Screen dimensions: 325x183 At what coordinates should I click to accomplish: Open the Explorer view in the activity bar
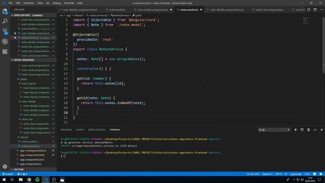pyautogui.click(x=5, y=11)
